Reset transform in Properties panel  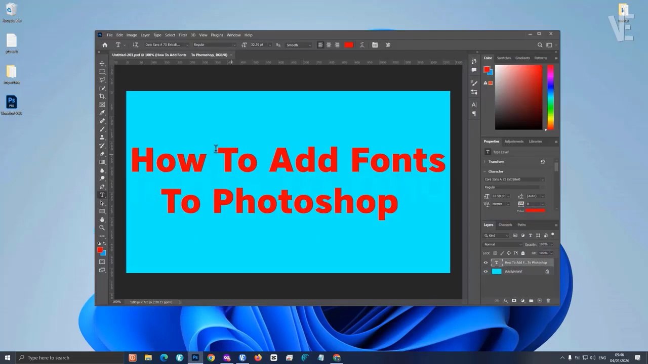click(543, 162)
